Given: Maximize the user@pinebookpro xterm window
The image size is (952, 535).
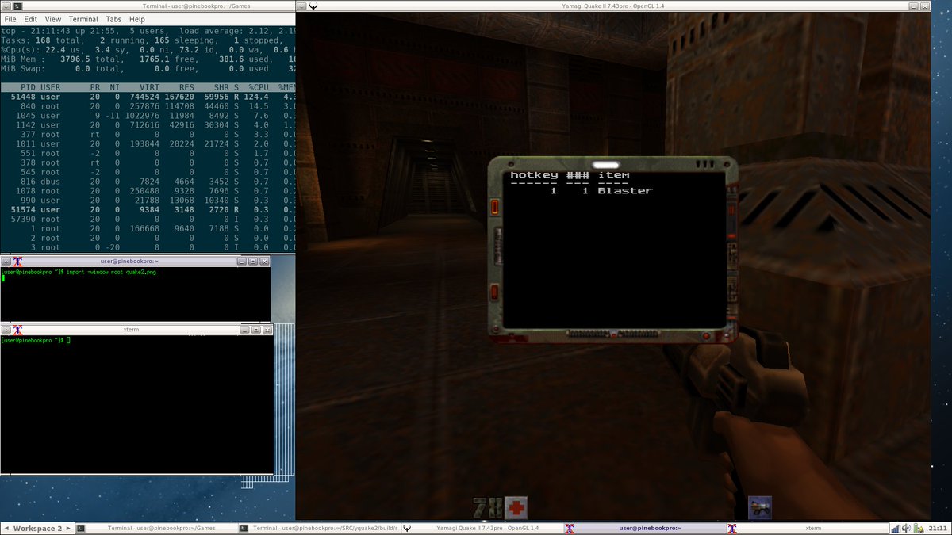Looking at the screenshot, I should point(253,261).
